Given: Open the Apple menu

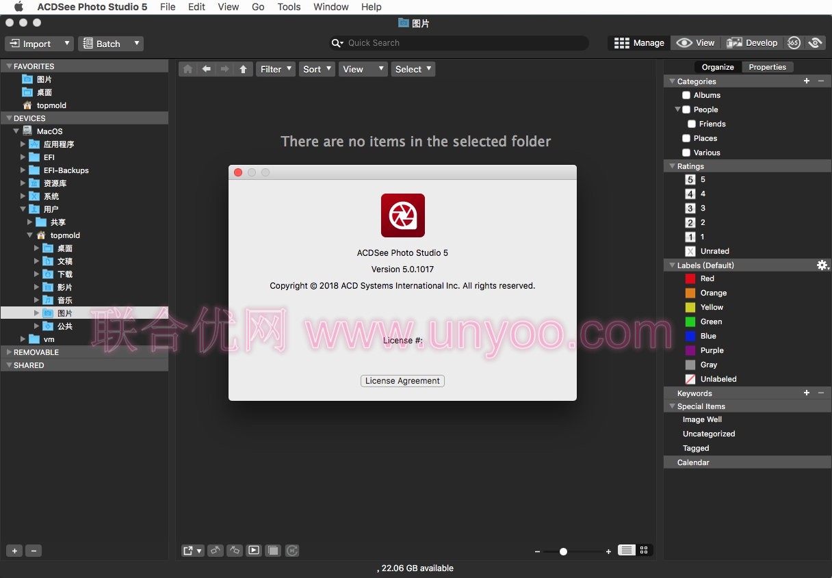Looking at the screenshot, I should pos(18,7).
